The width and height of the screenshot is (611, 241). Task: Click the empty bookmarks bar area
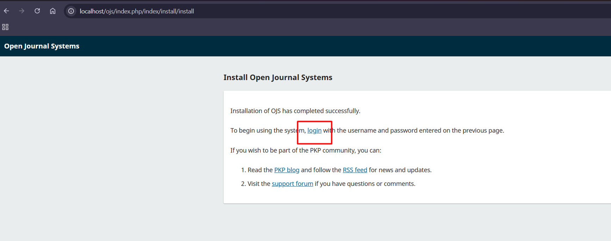tap(282, 27)
